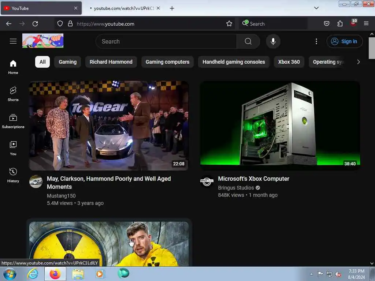Image resolution: width=375 pixels, height=281 pixels.
Task: Select the Richard Hammond chip
Action: point(111,62)
